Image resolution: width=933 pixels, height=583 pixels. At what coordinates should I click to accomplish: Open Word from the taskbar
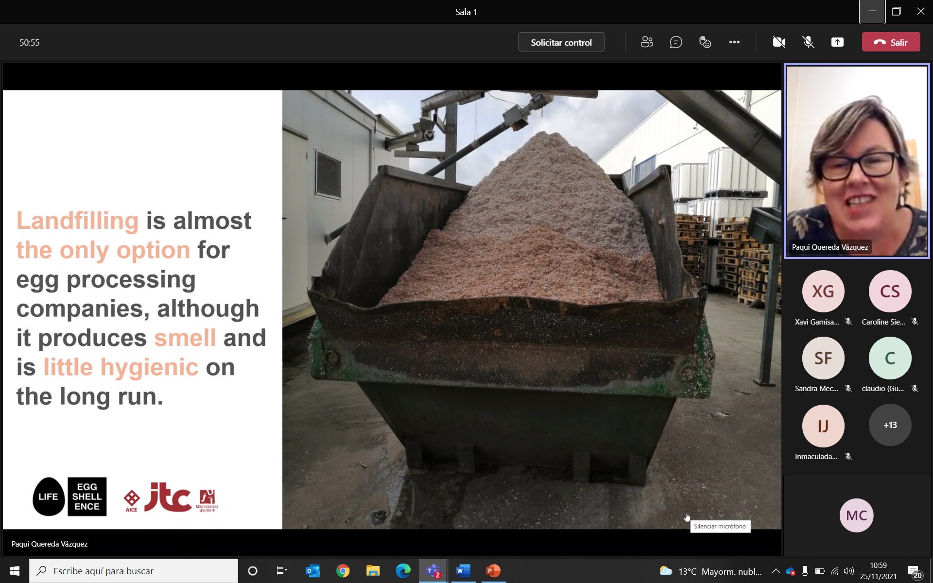point(463,571)
